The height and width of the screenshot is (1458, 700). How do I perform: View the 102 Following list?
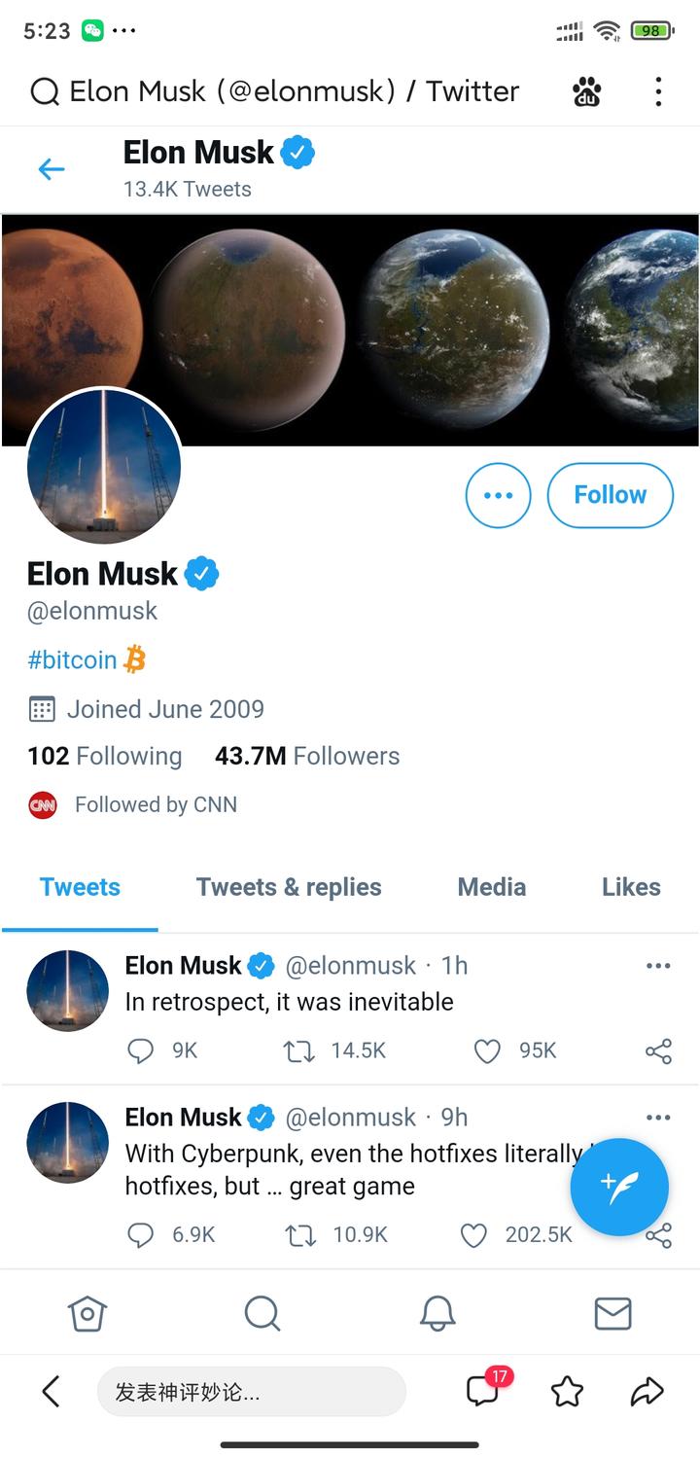click(x=105, y=756)
